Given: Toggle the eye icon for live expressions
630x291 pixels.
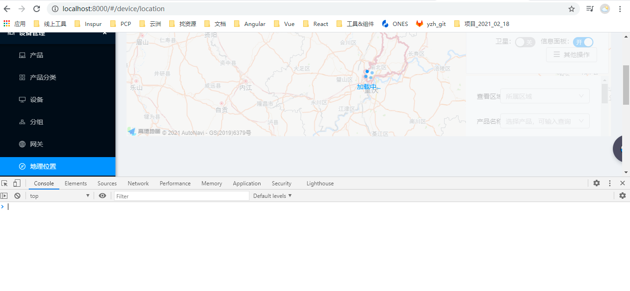Looking at the screenshot, I should tap(102, 196).
